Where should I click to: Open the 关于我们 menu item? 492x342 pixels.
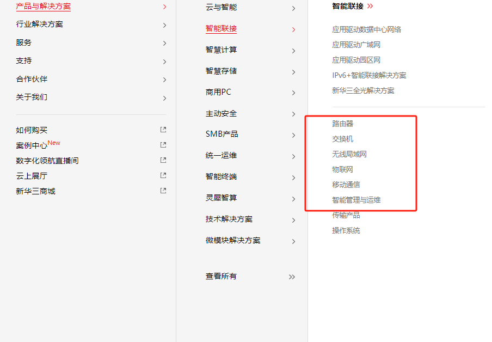click(32, 97)
